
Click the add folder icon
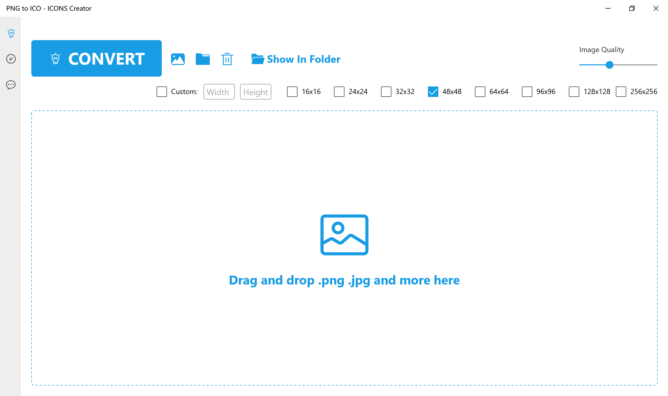202,59
